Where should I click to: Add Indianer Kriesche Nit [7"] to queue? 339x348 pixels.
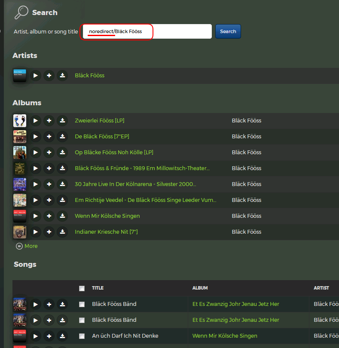click(49, 232)
